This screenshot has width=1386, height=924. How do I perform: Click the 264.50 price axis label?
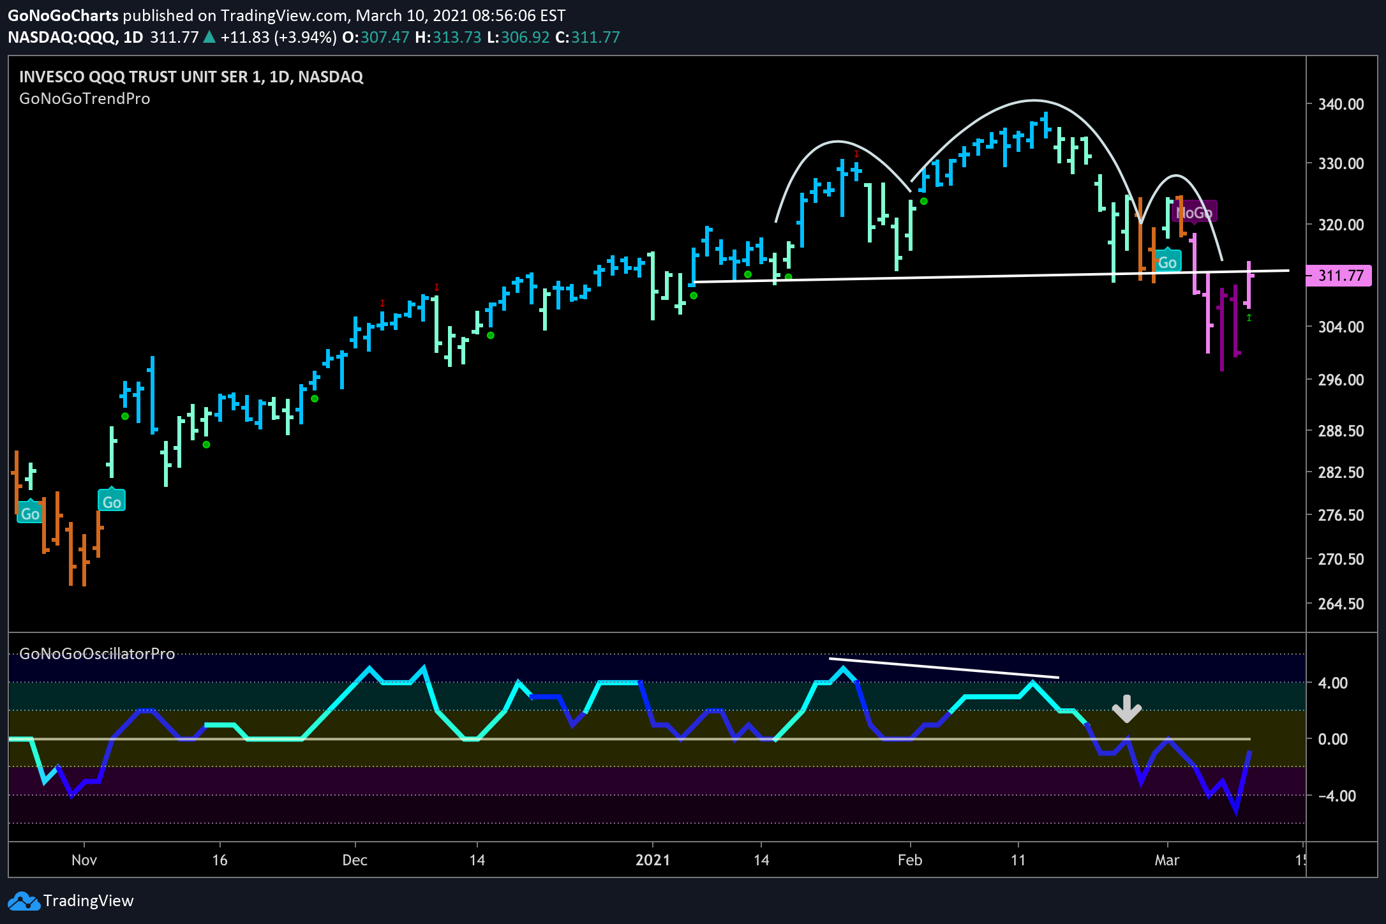click(1341, 604)
